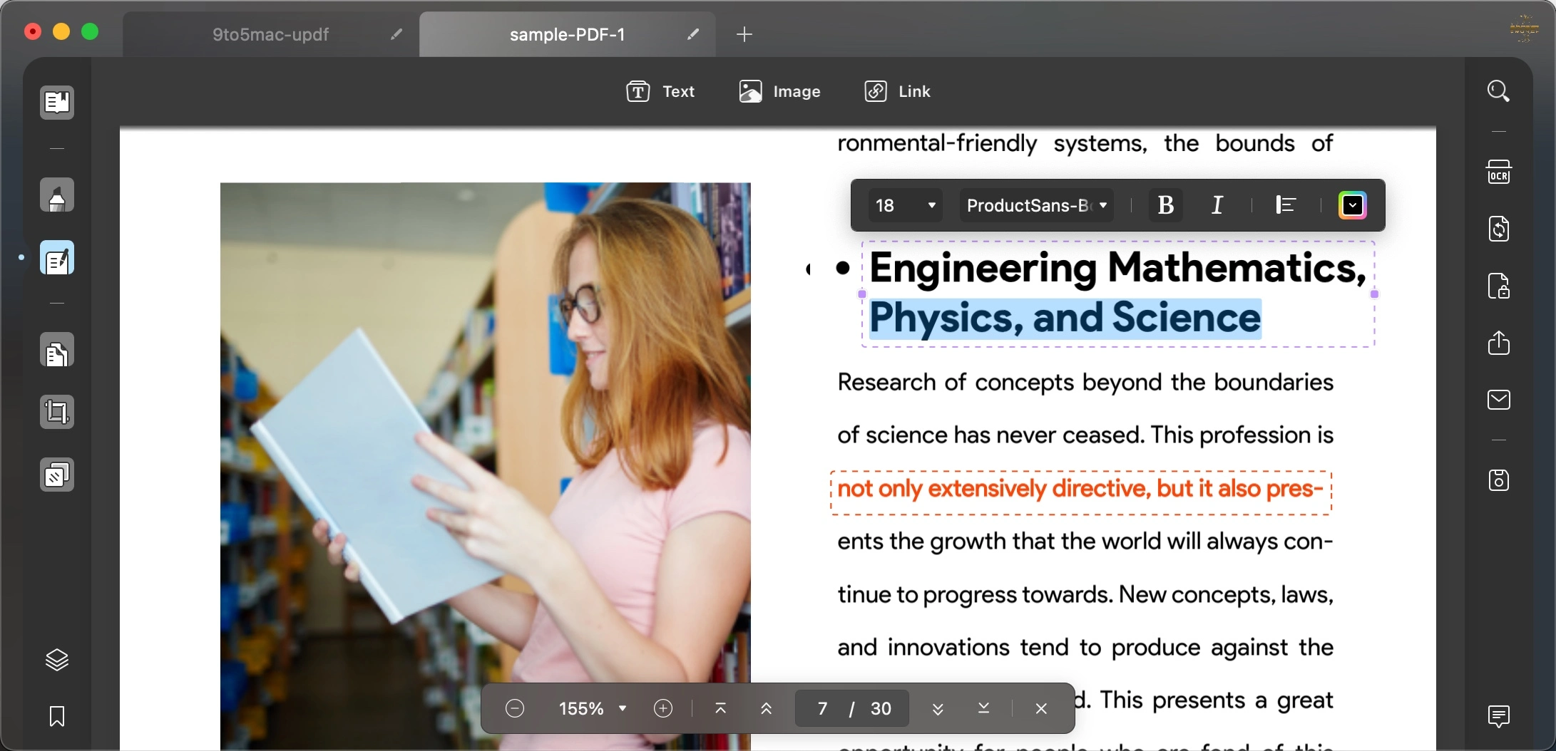Toggle Bold formatting on selected text
Screen dimensions: 1556x751
coord(1165,205)
